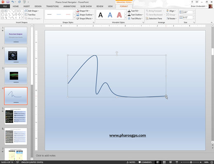The width and height of the screenshot is (214, 164).
Task: Apply the blue letter A WordArt style
Action: (110, 15)
